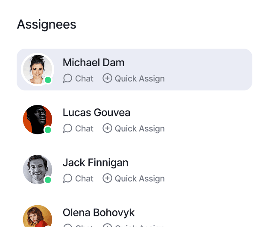269x227 pixels.
Task: Open Jack Finnigan's profile avatar
Action: click(x=37, y=169)
